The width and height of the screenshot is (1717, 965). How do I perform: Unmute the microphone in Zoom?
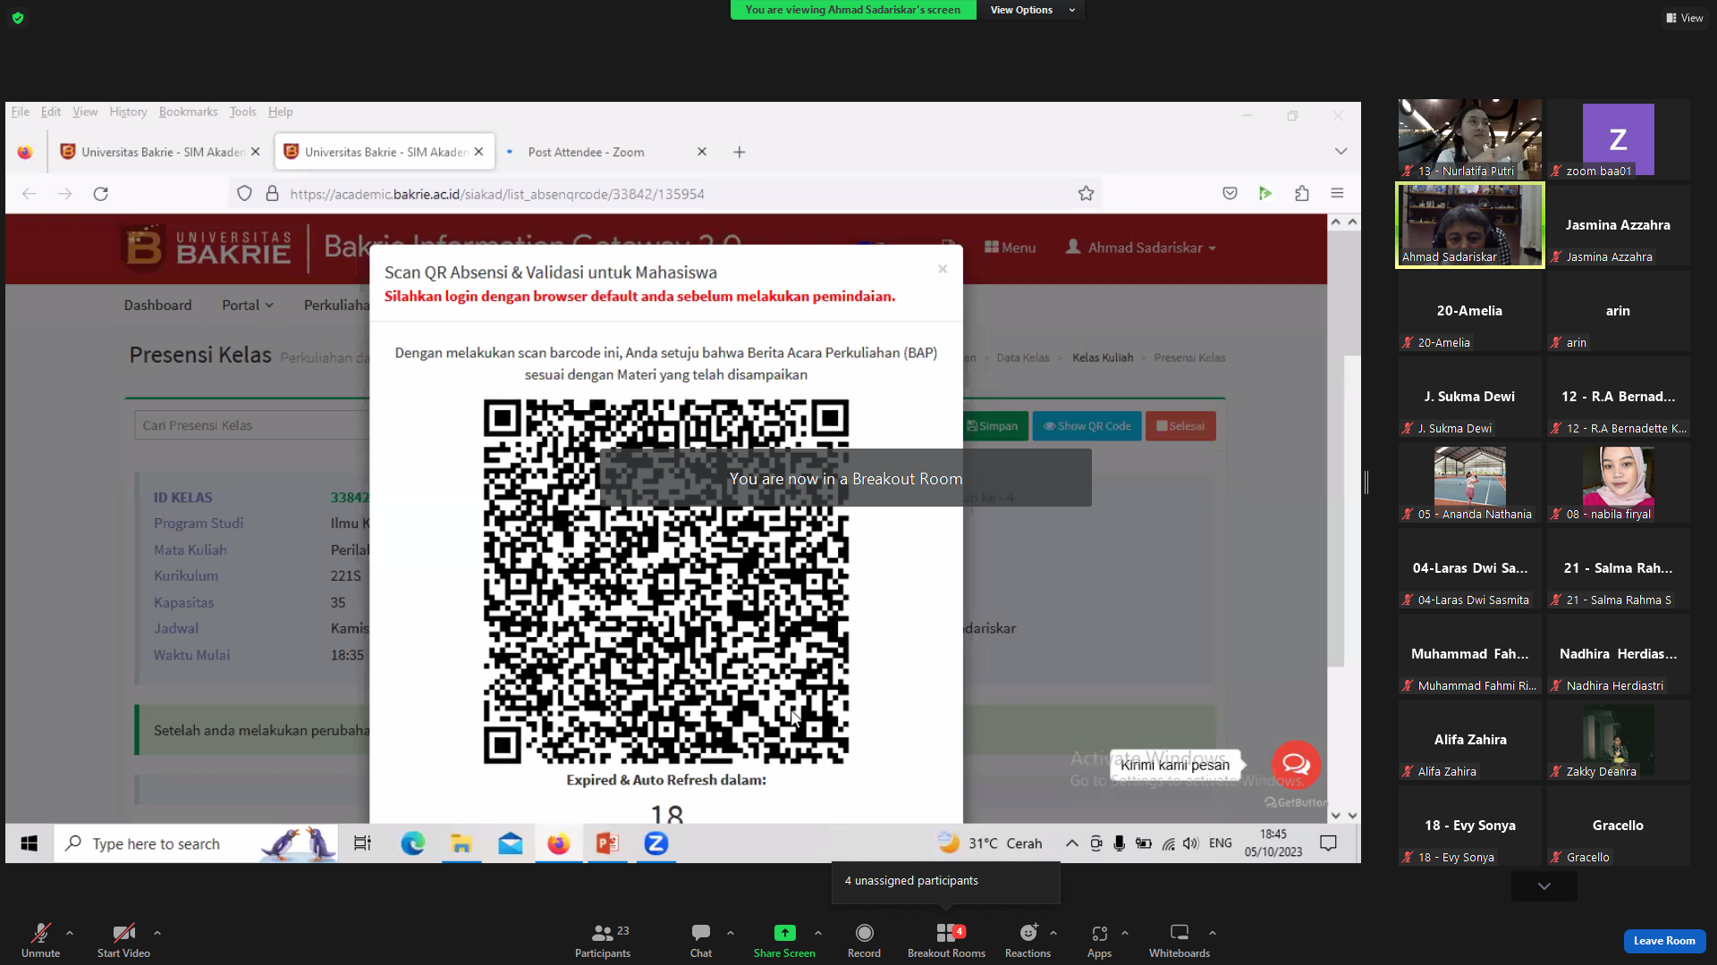[x=40, y=940]
